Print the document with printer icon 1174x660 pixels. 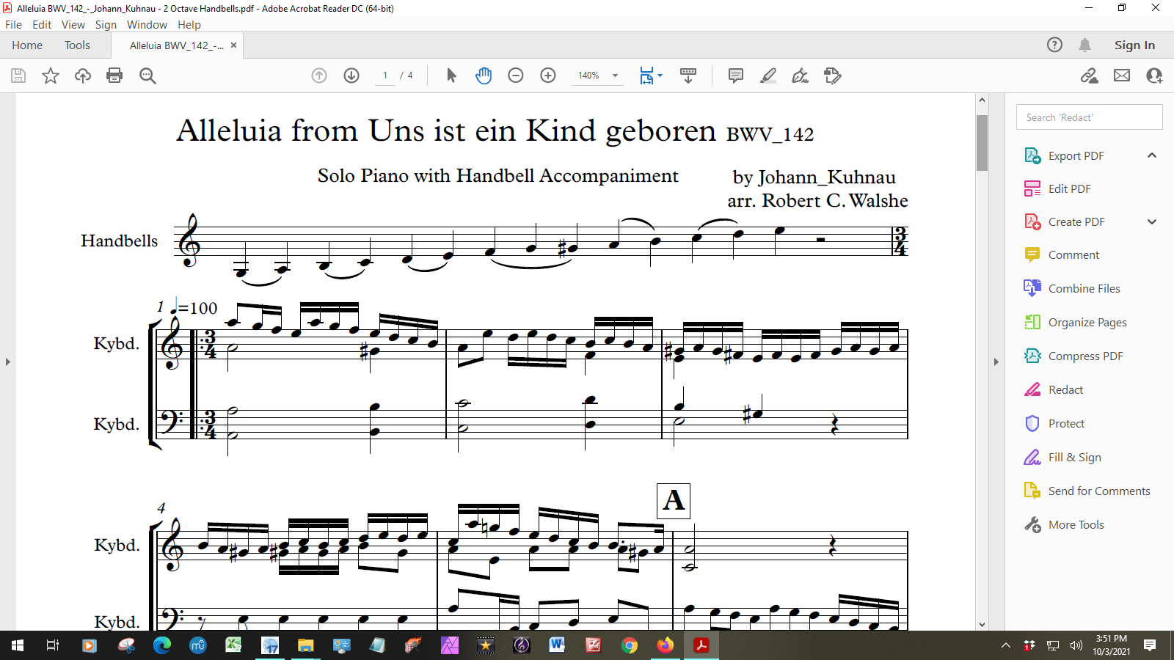114,76
